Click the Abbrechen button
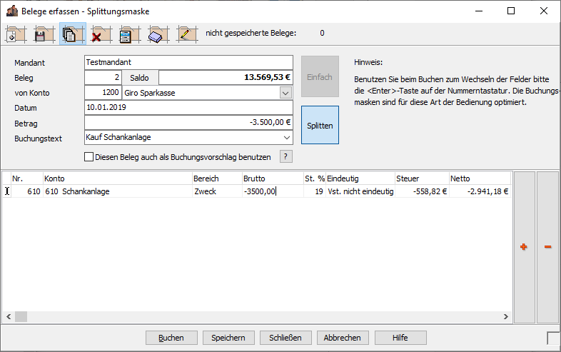Image resolution: width=561 pixels, height=352 pixels. pos(343,338)
